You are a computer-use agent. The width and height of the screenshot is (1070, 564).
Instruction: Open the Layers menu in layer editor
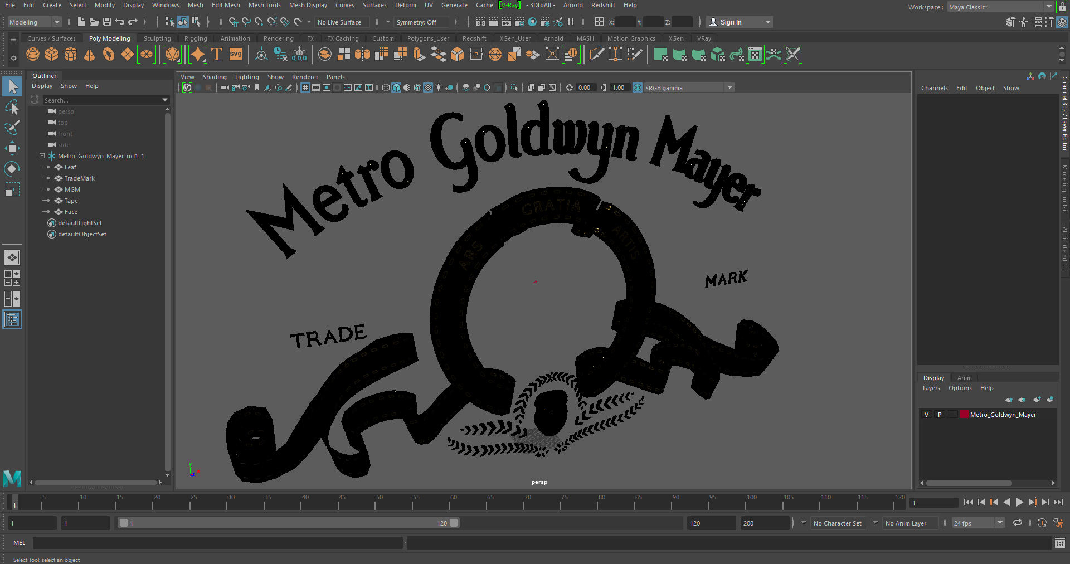[x=931, y=388]
